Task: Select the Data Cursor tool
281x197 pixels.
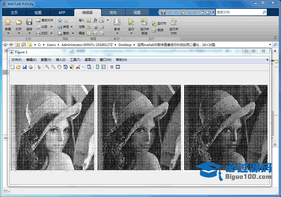Action: [x=72, y=67]
